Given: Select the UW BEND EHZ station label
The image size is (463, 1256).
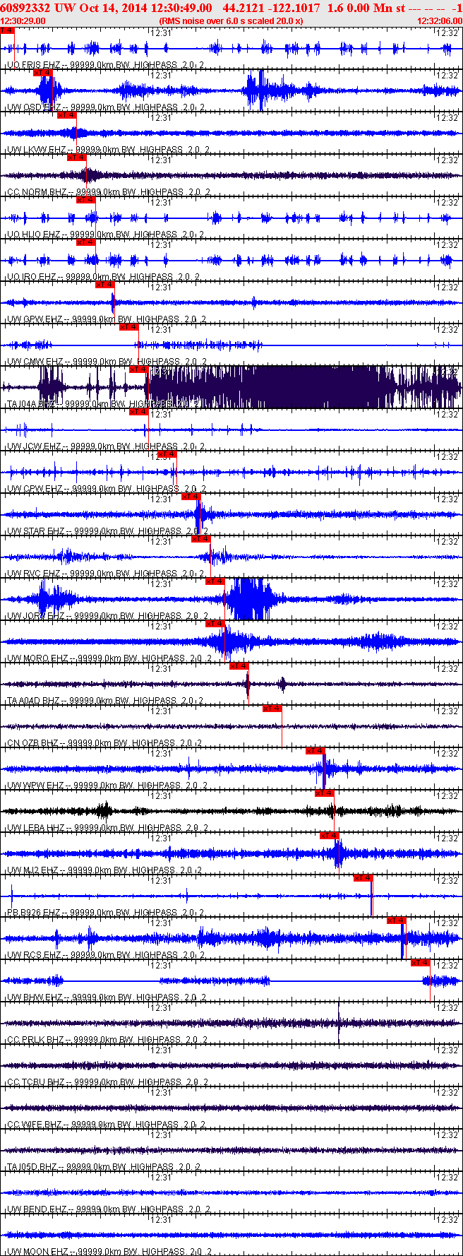Looking at the screenshot, I should [x=35, y=1209].
